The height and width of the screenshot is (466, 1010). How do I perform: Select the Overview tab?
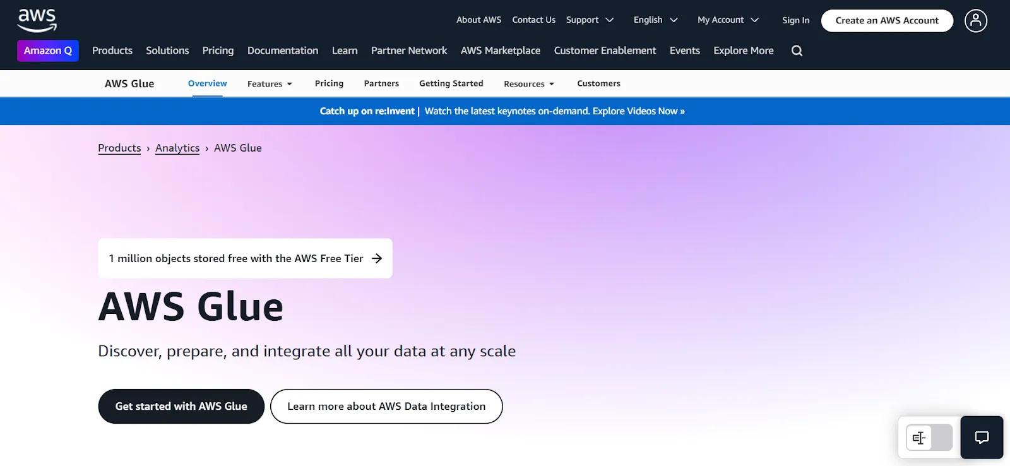207,83
